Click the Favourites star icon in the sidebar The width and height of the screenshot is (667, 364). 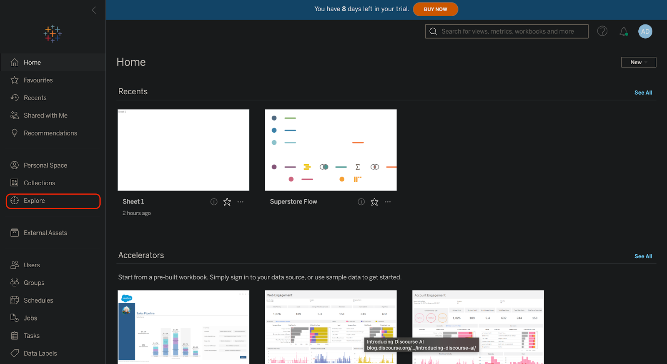point(15,80)
